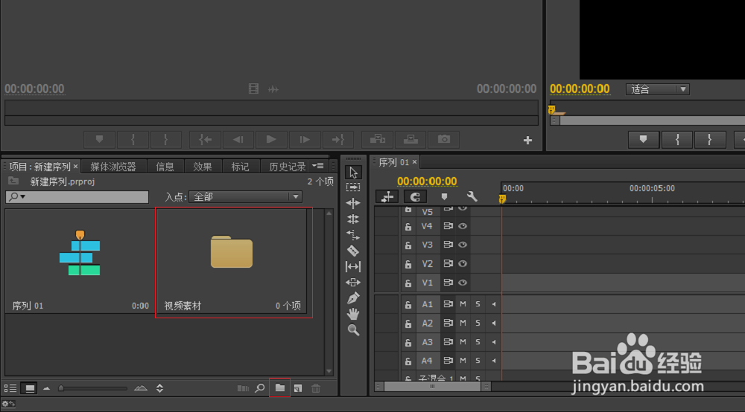Select the Track Select tool
Viewport: 745px width, 412px height.
[x=353, y=187]
